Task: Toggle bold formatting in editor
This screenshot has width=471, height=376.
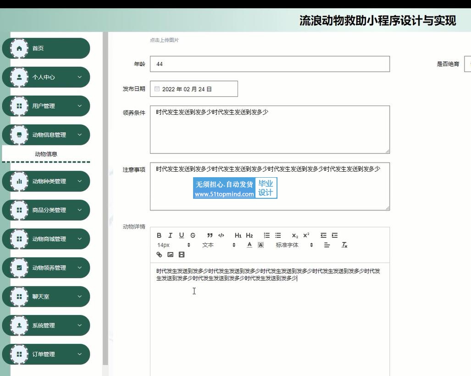Action: pos(159,235)
